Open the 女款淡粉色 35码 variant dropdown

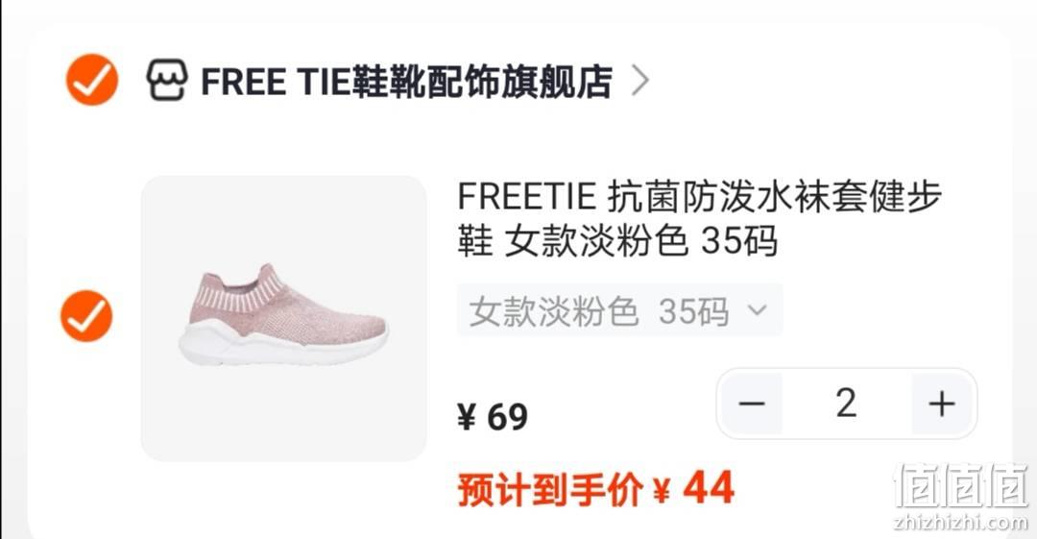[x=619, y=310]
